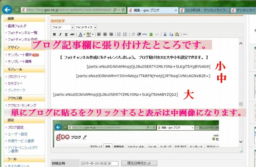
Task: Center-align text in the editor
Action: [105, 34]
